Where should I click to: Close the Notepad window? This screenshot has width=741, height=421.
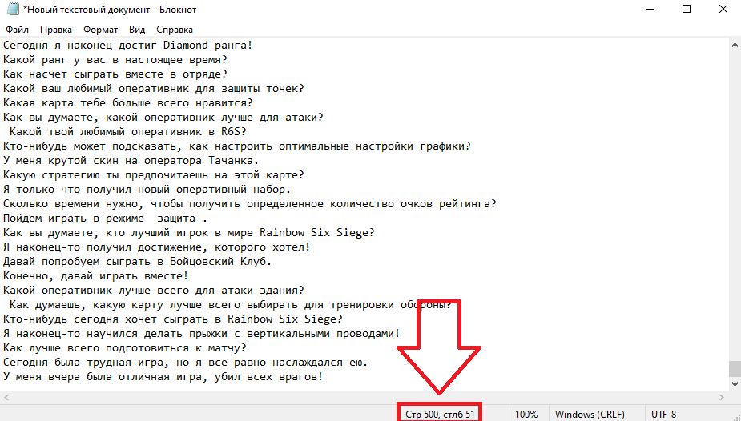[x=723, y=10]
